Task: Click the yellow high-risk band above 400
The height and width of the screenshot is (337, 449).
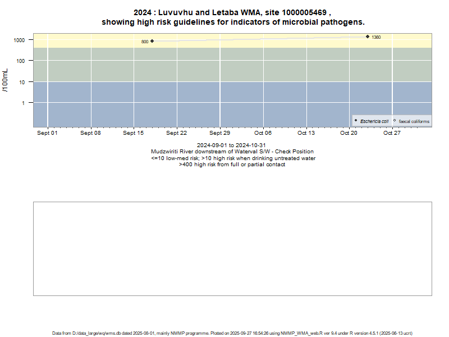Action: tap(253, 43)
